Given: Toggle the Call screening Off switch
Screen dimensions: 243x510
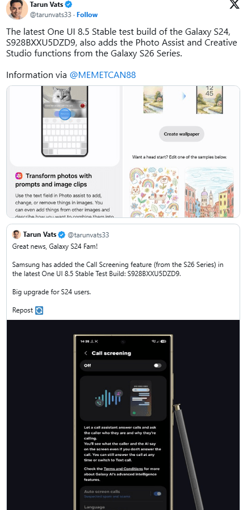Looking at the screenshot, I should point(157,365).
